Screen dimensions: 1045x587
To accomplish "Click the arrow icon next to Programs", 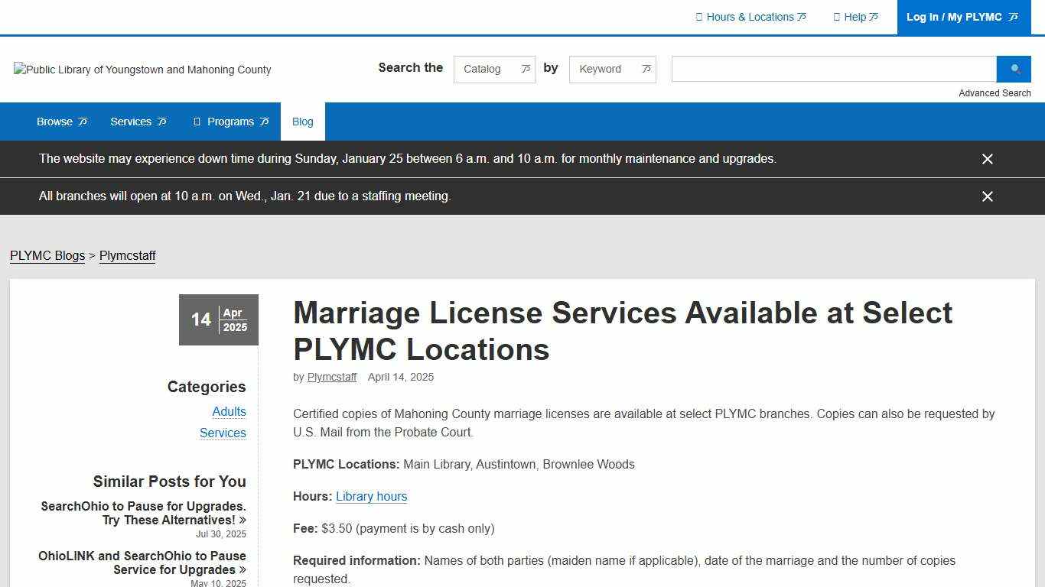I will coord(265,121).
